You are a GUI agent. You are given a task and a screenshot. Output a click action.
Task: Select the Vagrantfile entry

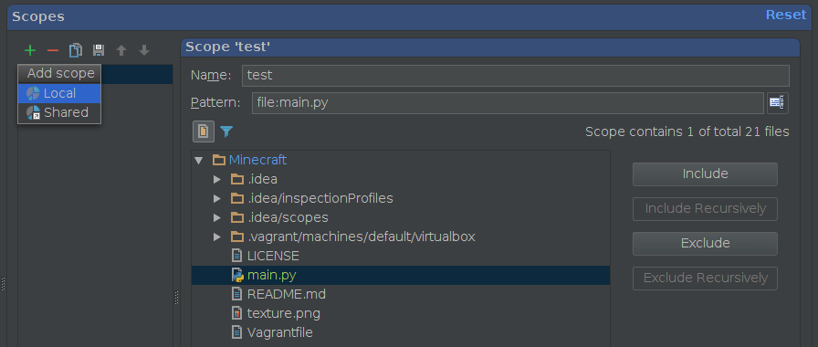pyautogui.click(x=401, y=332)
